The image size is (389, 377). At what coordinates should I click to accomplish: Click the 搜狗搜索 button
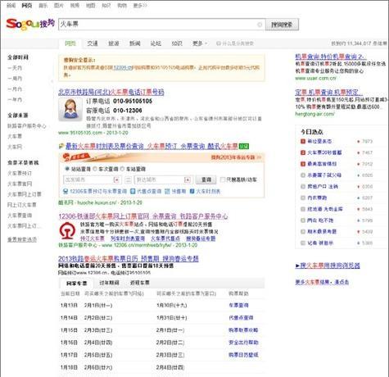[x=282, y=25]
